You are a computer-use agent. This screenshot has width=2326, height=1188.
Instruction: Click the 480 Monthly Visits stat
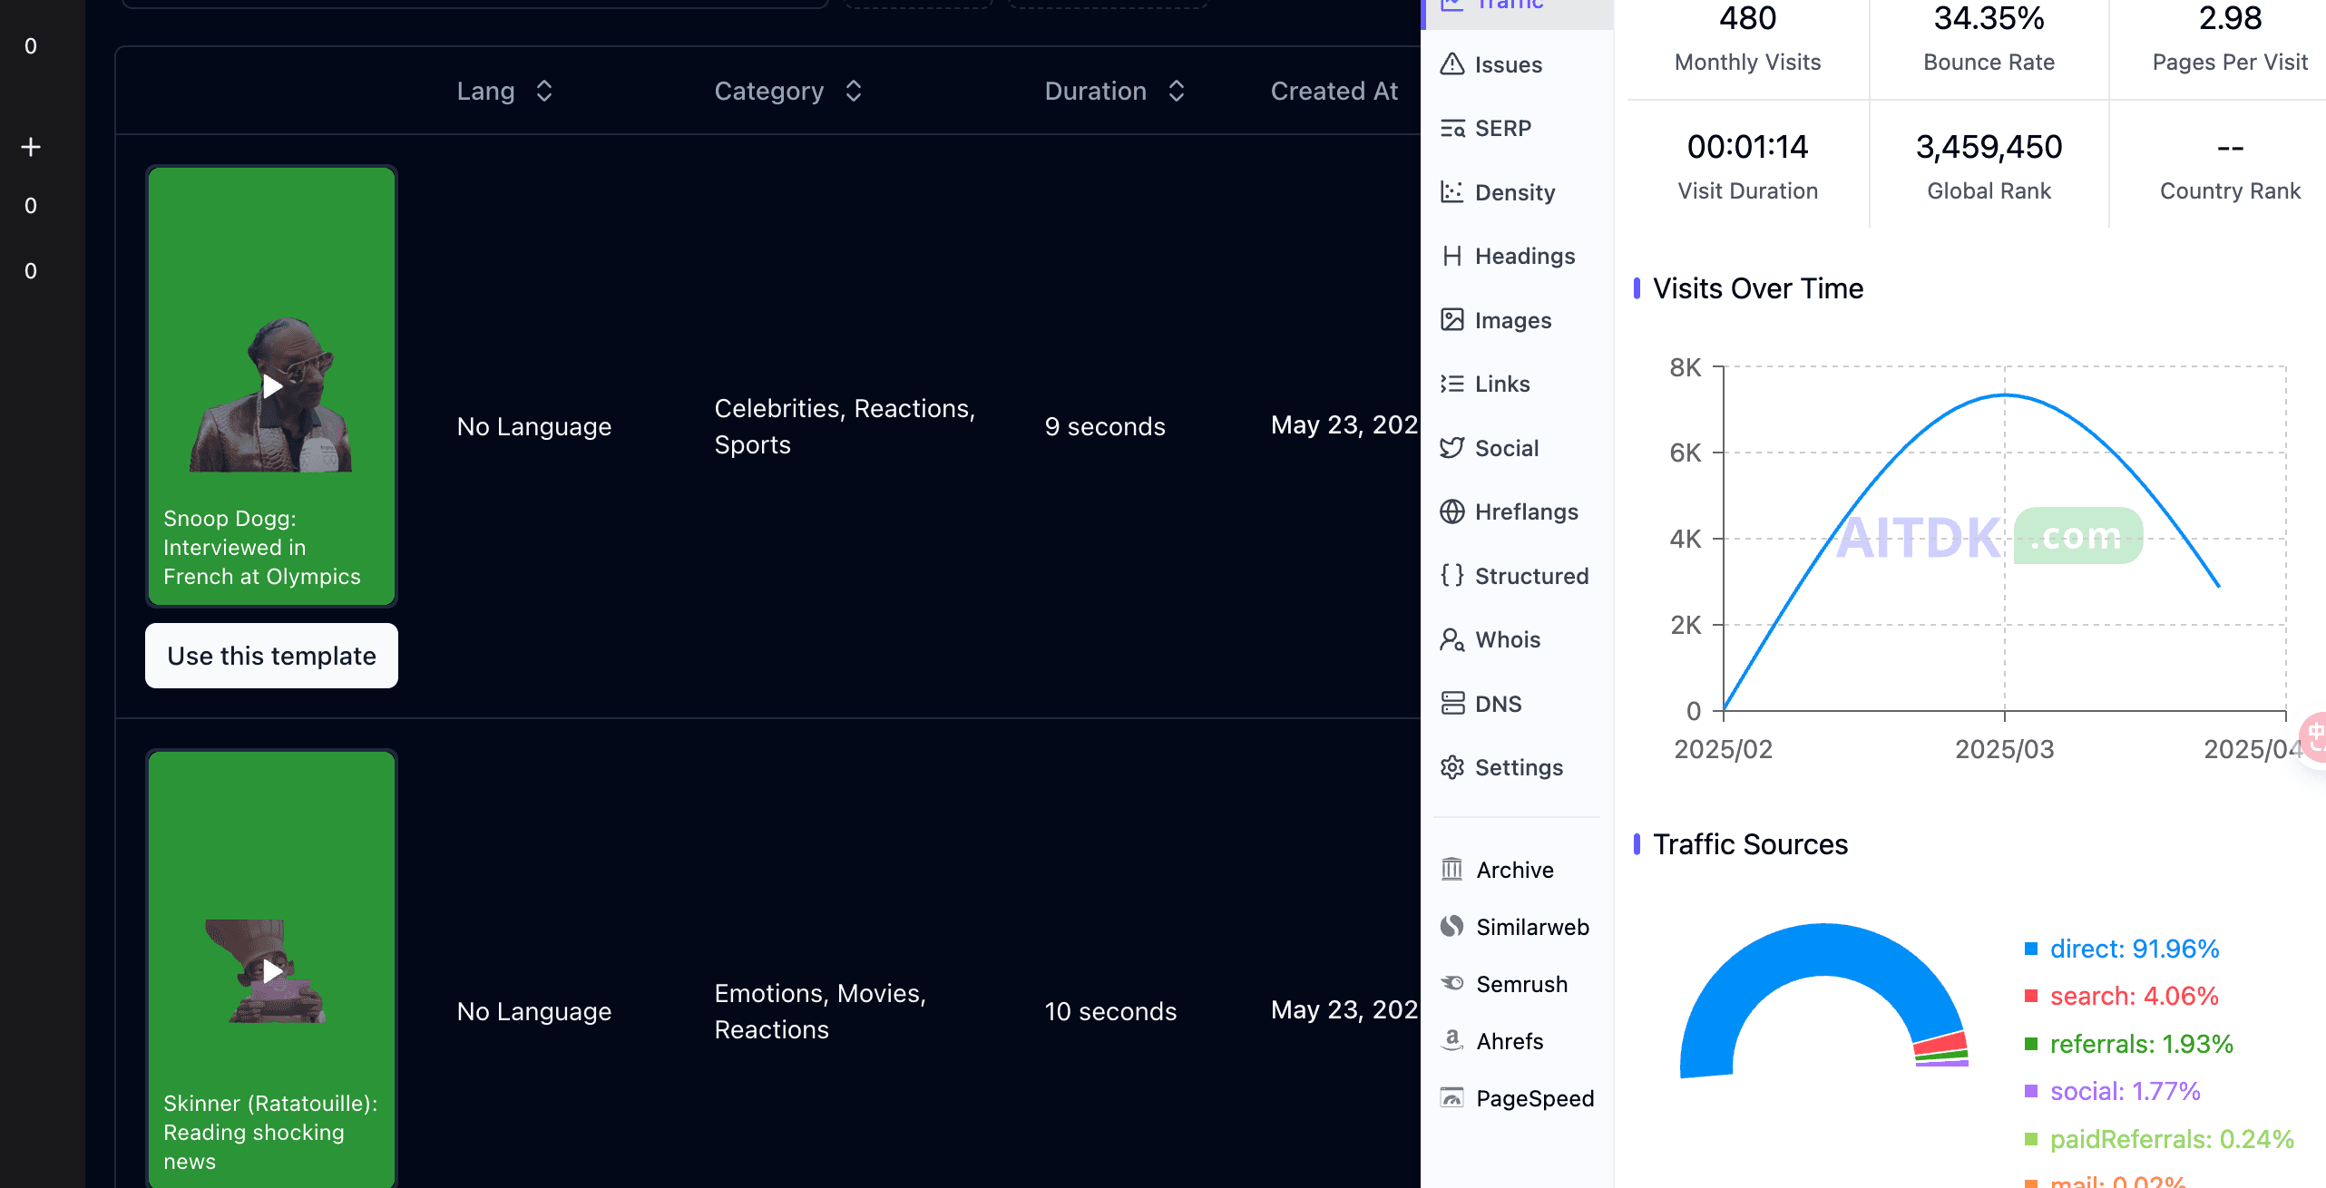1747,39
